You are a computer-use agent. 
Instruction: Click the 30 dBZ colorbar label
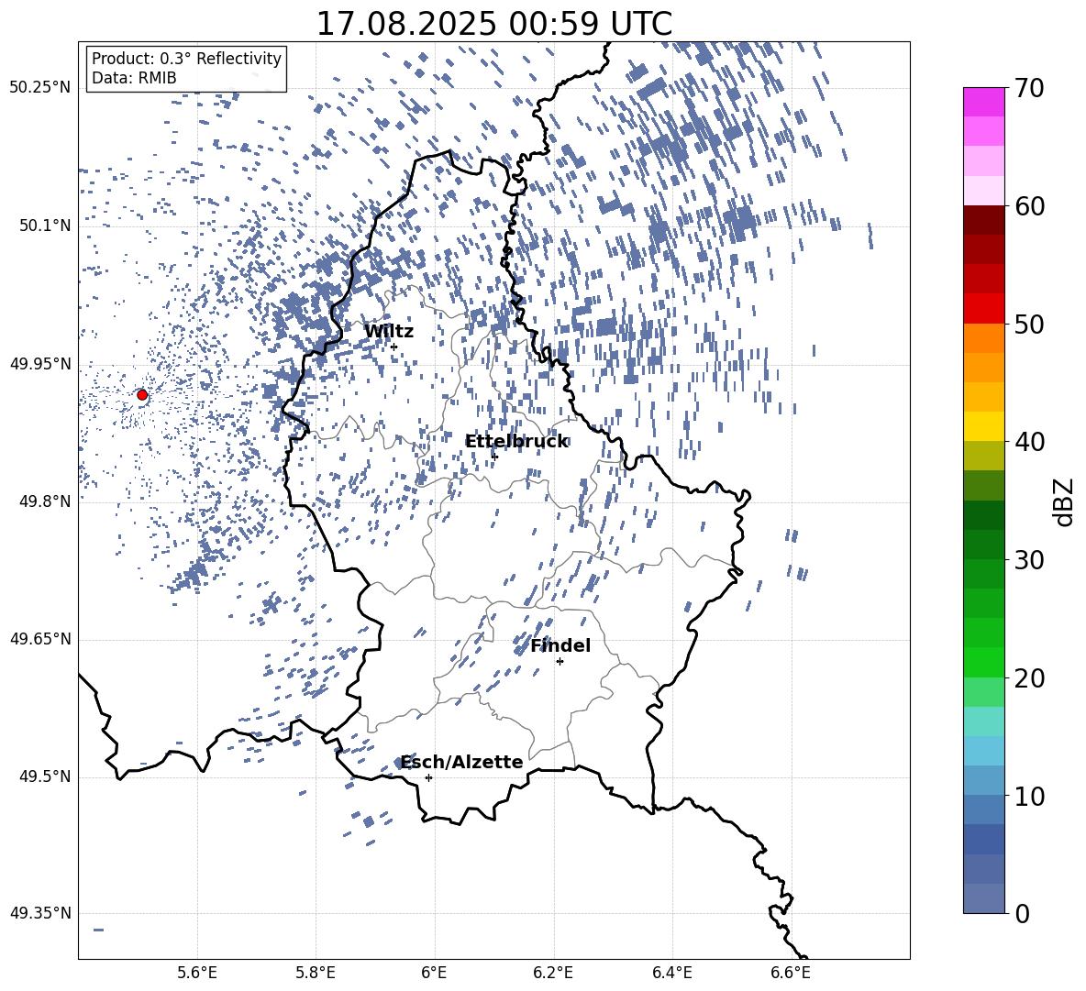[1029, 560]
